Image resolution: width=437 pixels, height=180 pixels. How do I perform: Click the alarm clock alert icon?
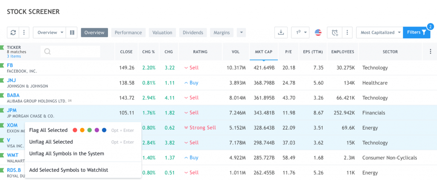335,32
